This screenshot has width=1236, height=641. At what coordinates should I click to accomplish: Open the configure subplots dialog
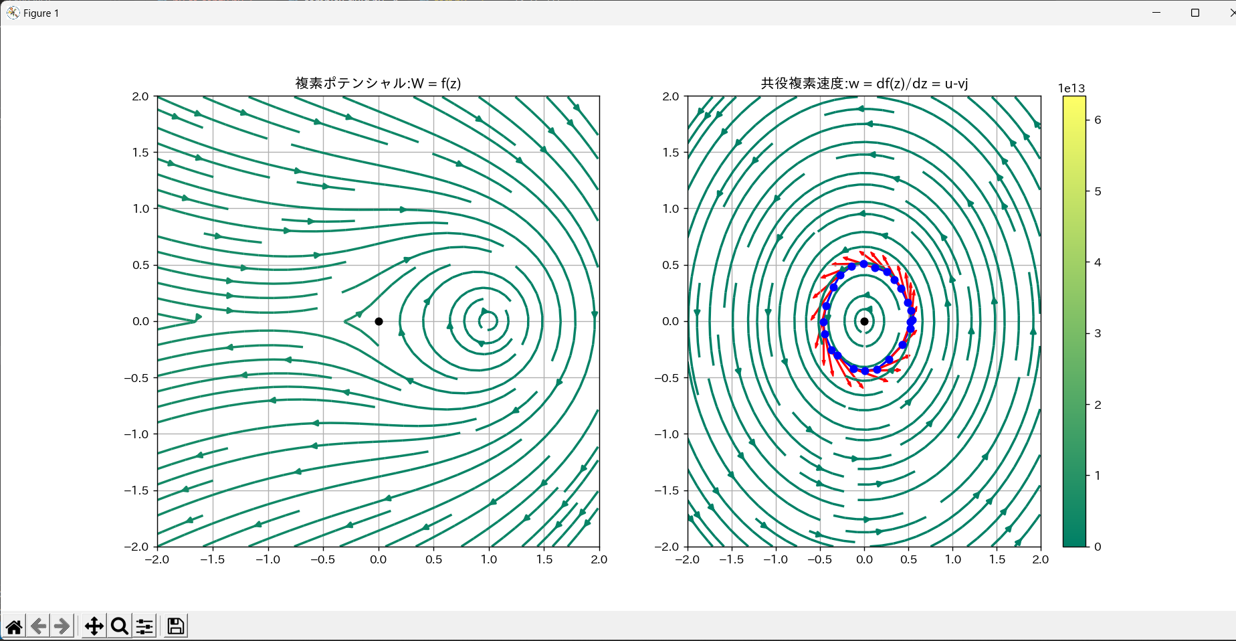pos(144,626)
